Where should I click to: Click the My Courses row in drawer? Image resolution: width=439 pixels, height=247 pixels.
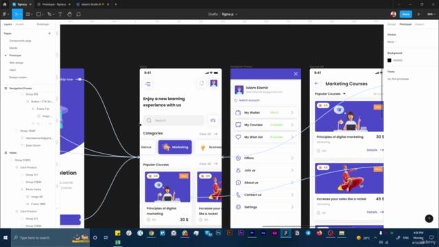pyautogui.click(x=265, y=125)
